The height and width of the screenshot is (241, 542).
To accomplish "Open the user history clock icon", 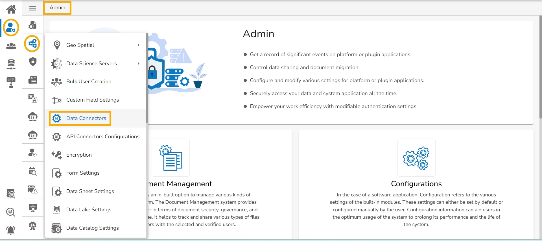I will [x=33, y=153].
